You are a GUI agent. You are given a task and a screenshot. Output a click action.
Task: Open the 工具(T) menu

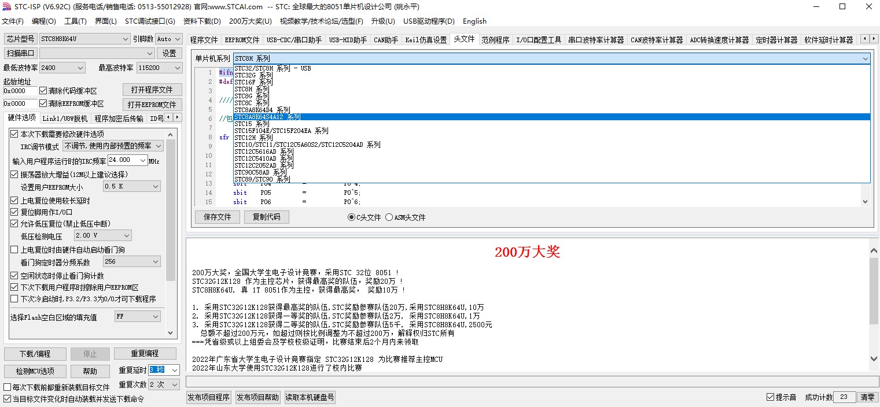tap(75, 21)
